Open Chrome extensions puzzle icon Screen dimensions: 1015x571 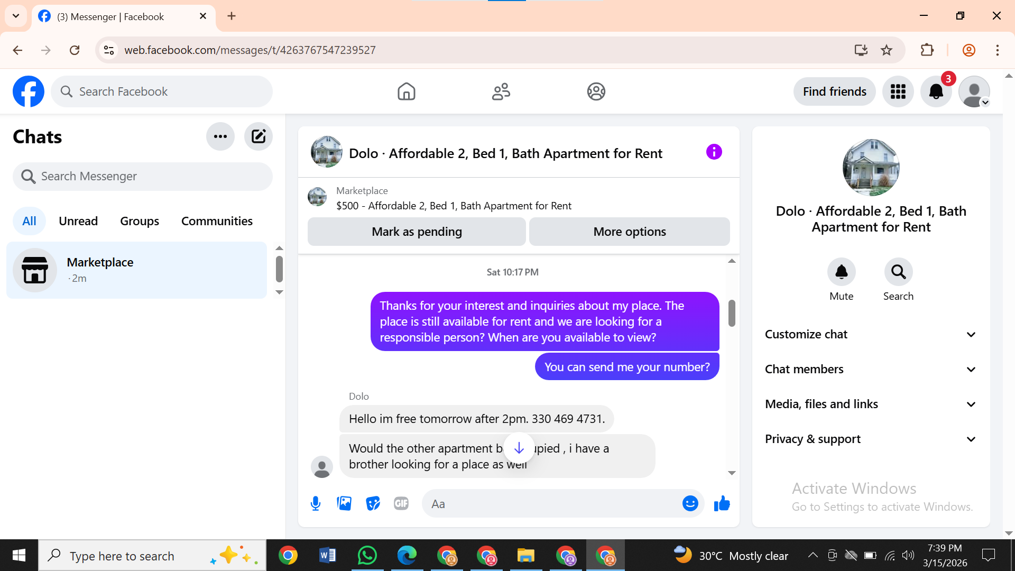(x=927, y=50)
